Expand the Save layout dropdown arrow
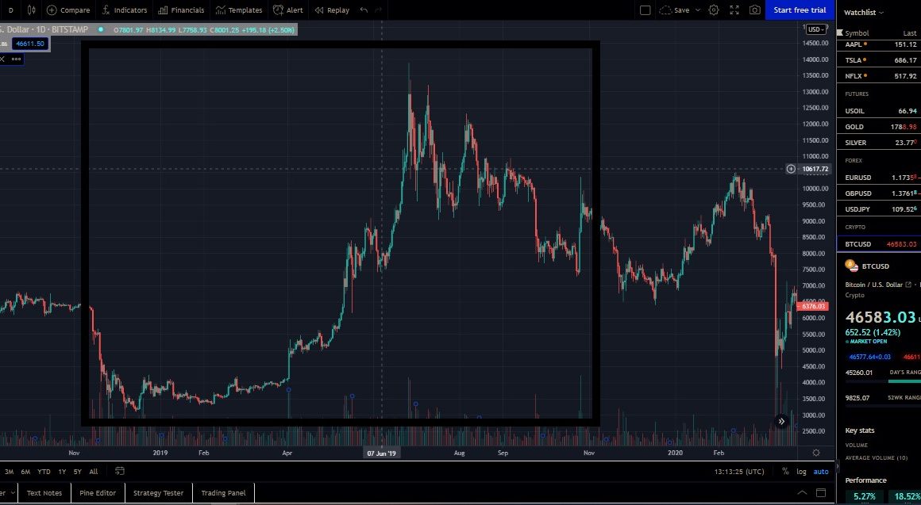 pyautogui.click(x=698, y=10)
